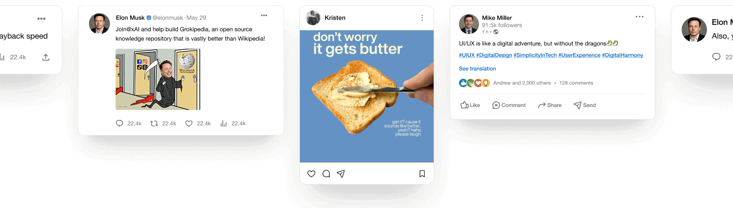Open the vertical dots menu on Kristen's post

click(422, 18)
